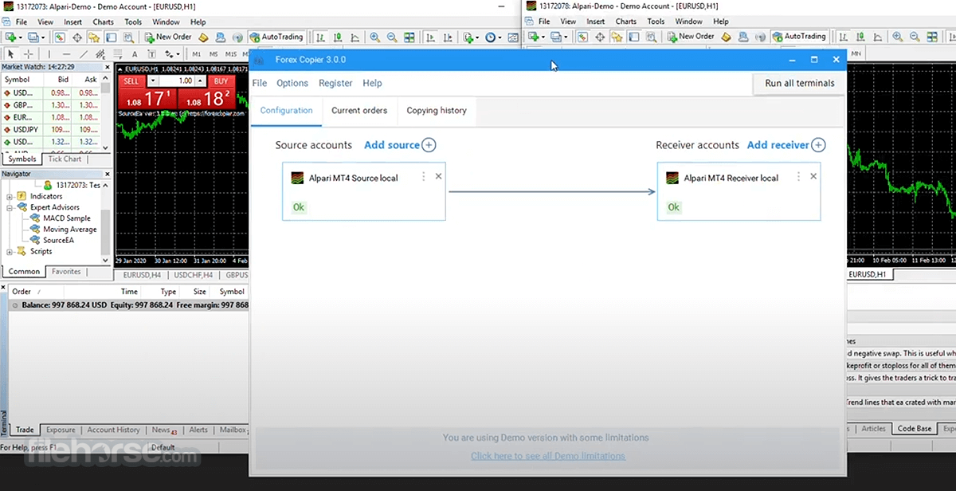Viewport: 956px width, 491px height.
Task: Switch to Favorites tab in Navigator
Action: [66, 272]
